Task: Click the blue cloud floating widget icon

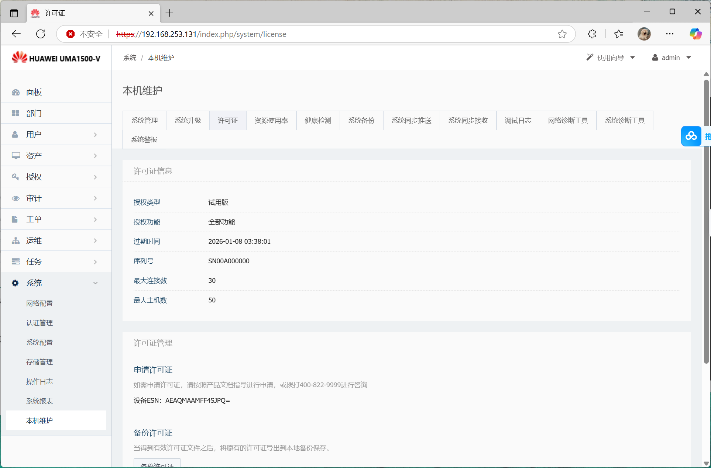Action: (691, 136)
